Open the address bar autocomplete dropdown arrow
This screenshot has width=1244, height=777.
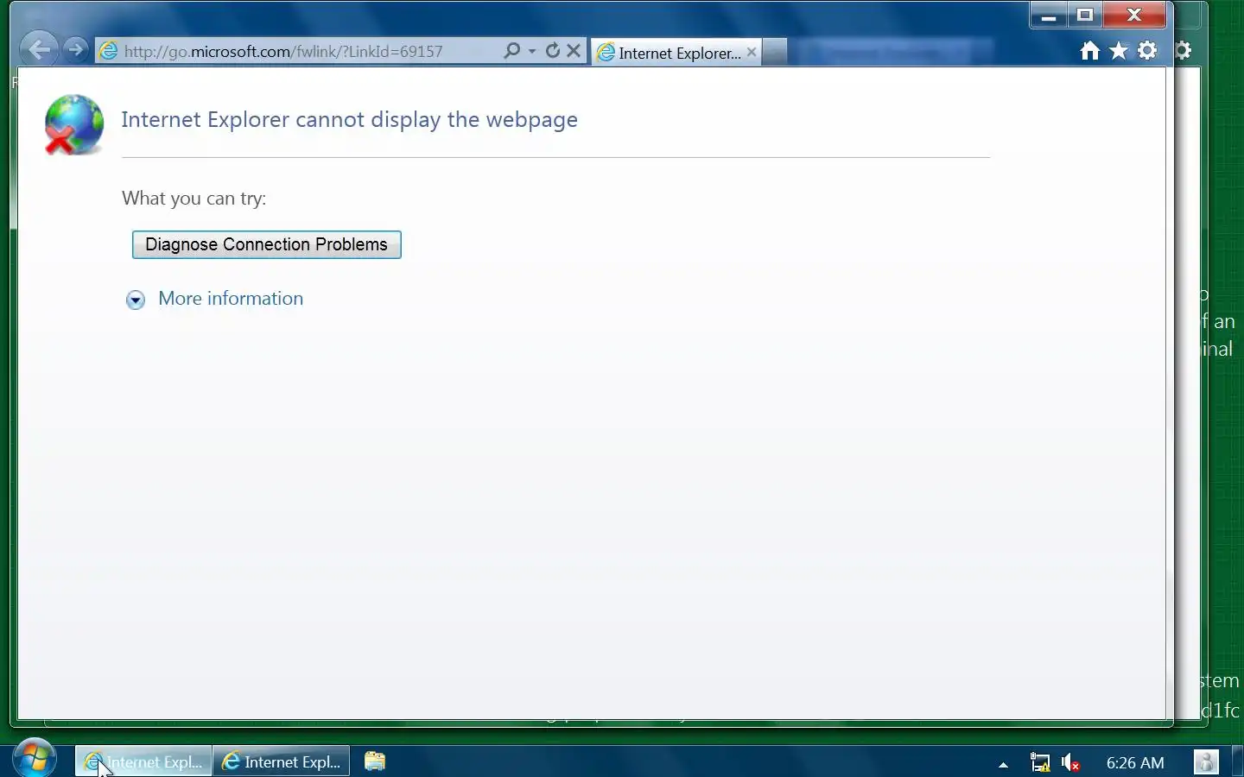(532, 51)
